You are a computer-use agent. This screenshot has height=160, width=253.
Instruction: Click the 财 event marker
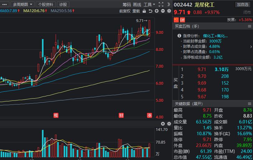tap(121, 115)
